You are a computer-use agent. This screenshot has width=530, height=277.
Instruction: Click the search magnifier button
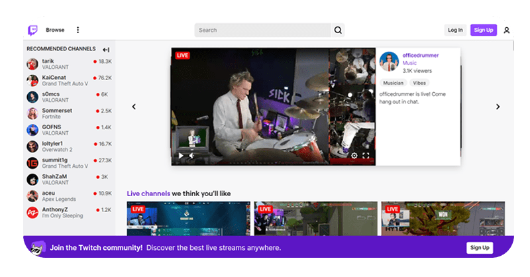(338, 30)
